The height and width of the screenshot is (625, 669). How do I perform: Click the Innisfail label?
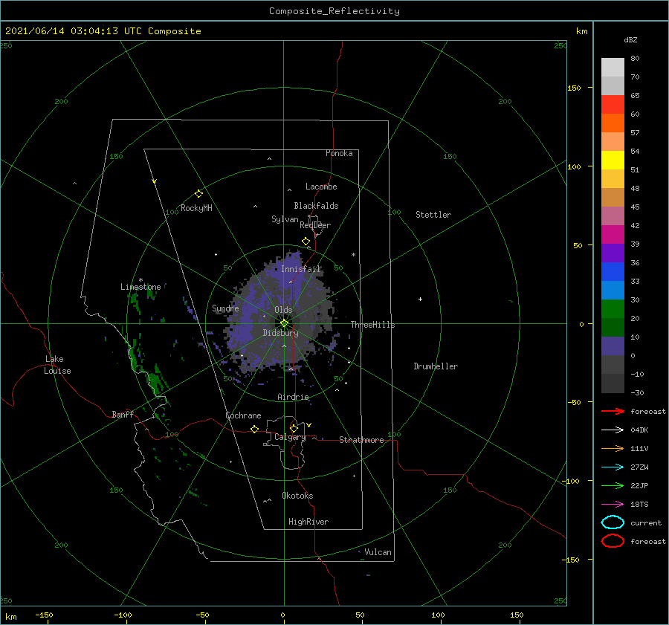(300, 269)
